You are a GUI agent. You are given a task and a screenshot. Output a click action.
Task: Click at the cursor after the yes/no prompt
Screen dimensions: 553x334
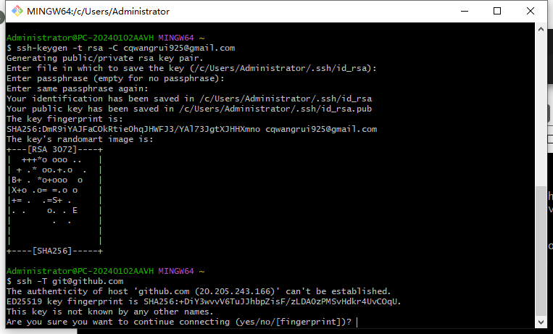(x=357, y=322)
